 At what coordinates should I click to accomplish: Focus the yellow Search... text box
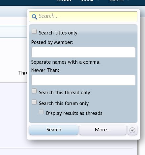pos(83,16)
